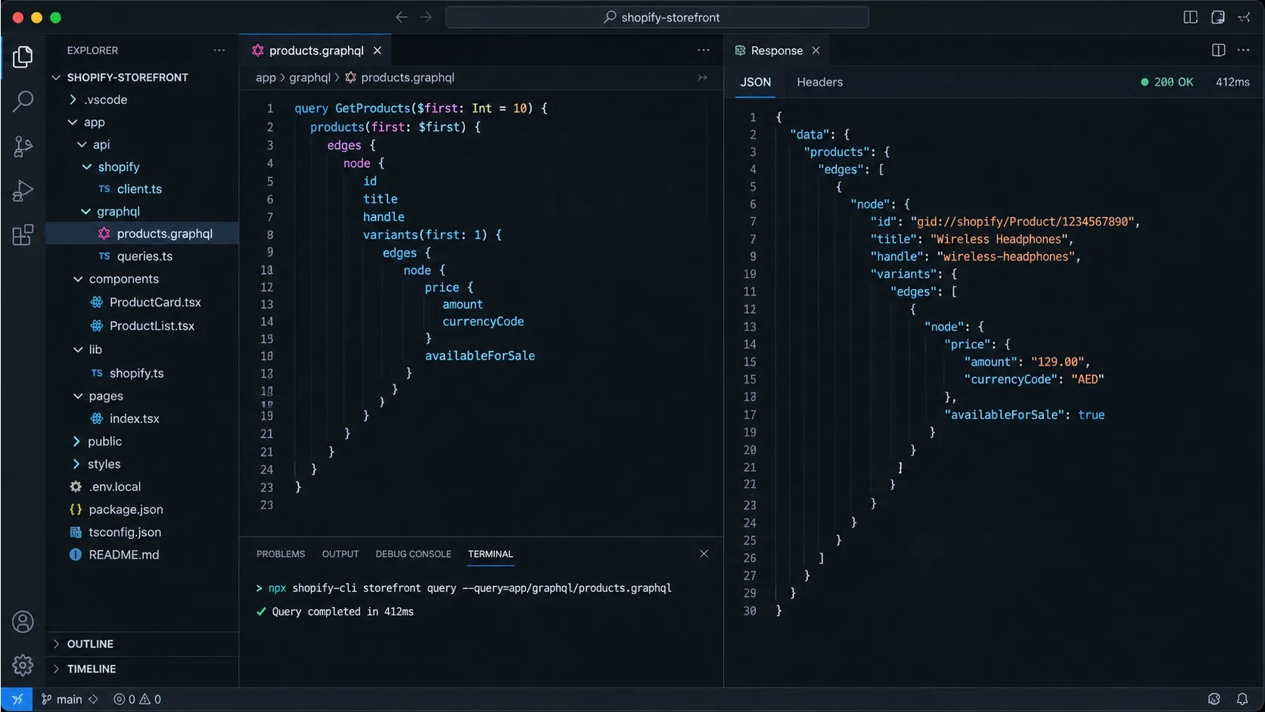Go forward using title bar arrow

[x=426, y=17]
